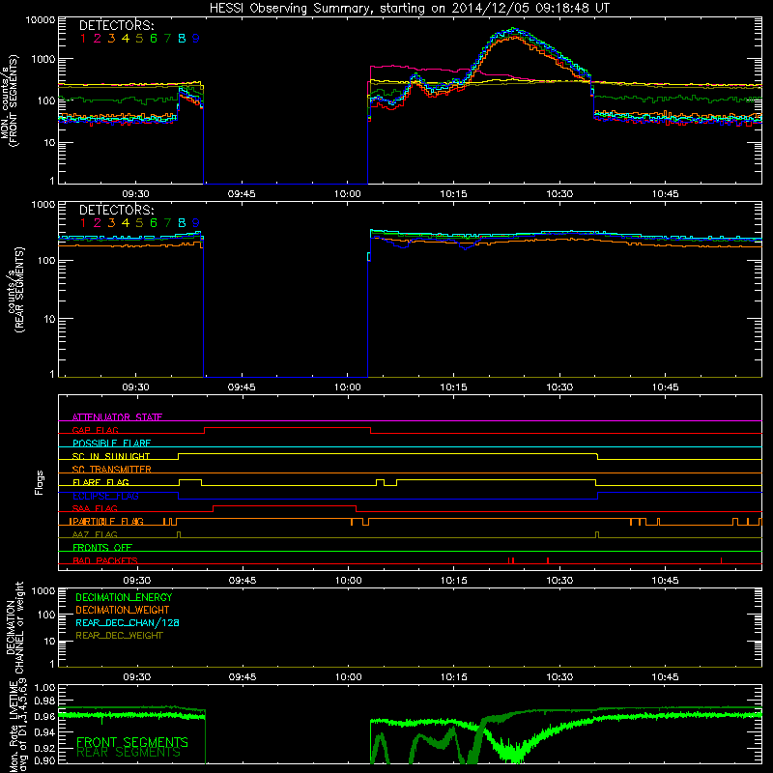Click the DECIMATION CHANNEL or weight axis title
Viewport: 773px width, 773px height.
[x=14, y=627]
